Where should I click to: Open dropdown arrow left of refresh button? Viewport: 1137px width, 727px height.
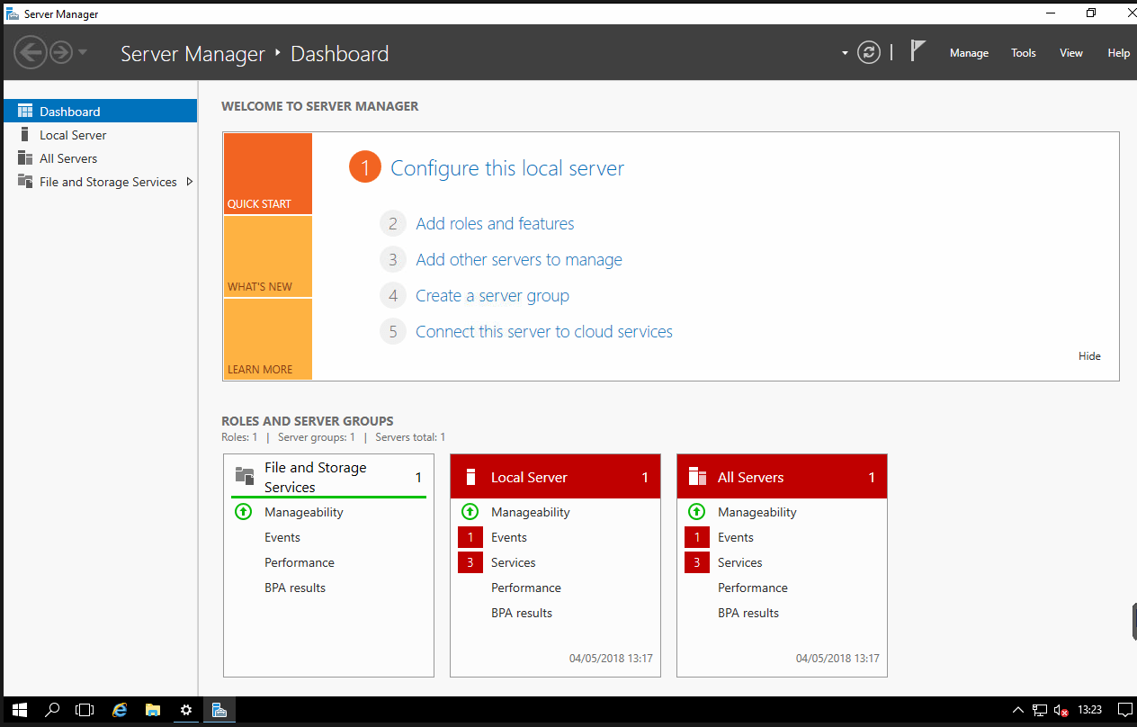[845, 53]
